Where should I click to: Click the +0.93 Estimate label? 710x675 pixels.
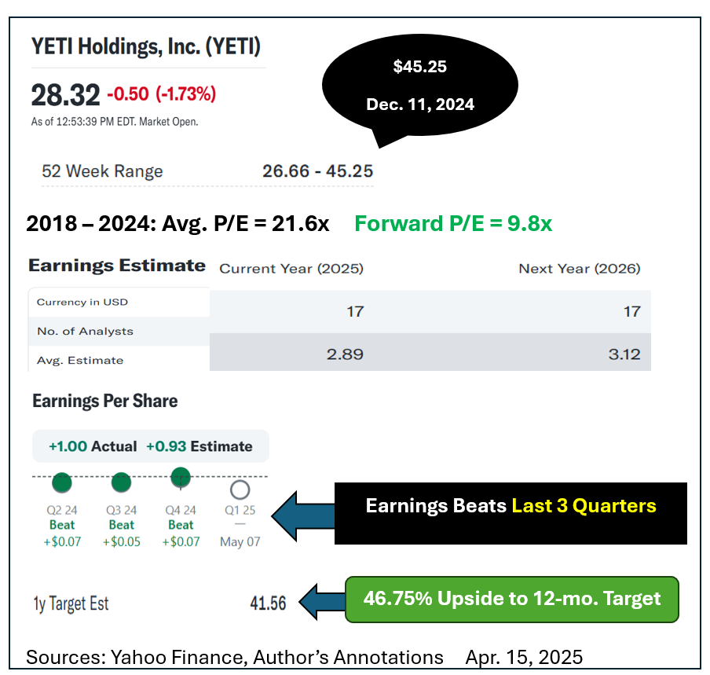tap(199, 446)
